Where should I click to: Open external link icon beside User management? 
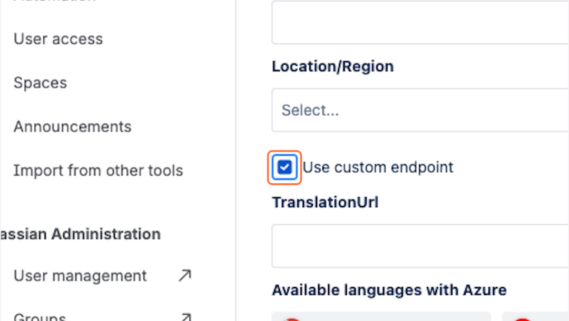[x=184, y=276]
